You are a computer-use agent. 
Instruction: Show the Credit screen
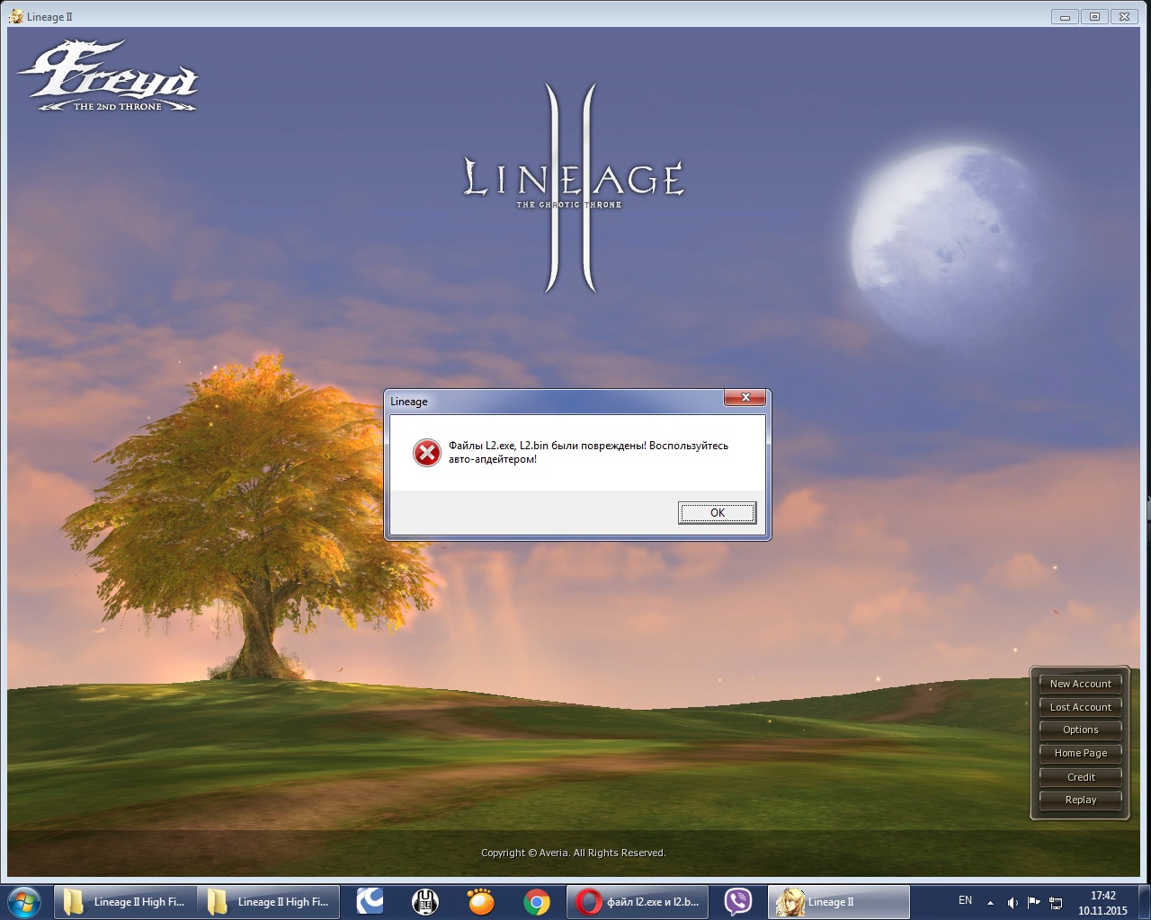(x=1080, y=777)
